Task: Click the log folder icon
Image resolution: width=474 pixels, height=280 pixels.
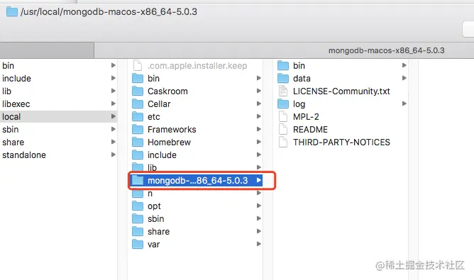Action: pos(283,103)
